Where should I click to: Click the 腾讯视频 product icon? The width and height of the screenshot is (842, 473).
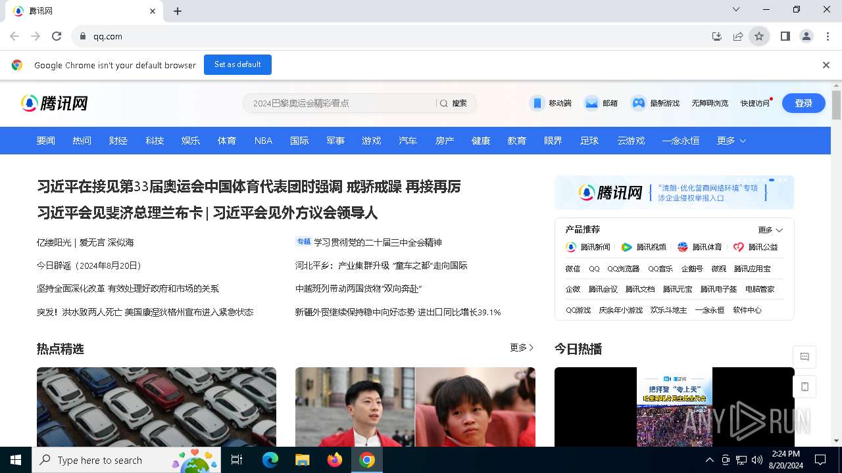[x=627, y=247]
